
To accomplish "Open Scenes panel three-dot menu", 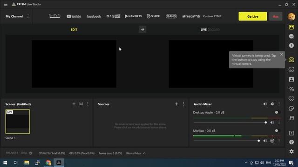I will [x=88, y=104].
